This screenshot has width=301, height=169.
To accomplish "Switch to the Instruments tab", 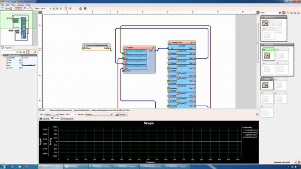I will pyautogui.click(x=67, y=119).
